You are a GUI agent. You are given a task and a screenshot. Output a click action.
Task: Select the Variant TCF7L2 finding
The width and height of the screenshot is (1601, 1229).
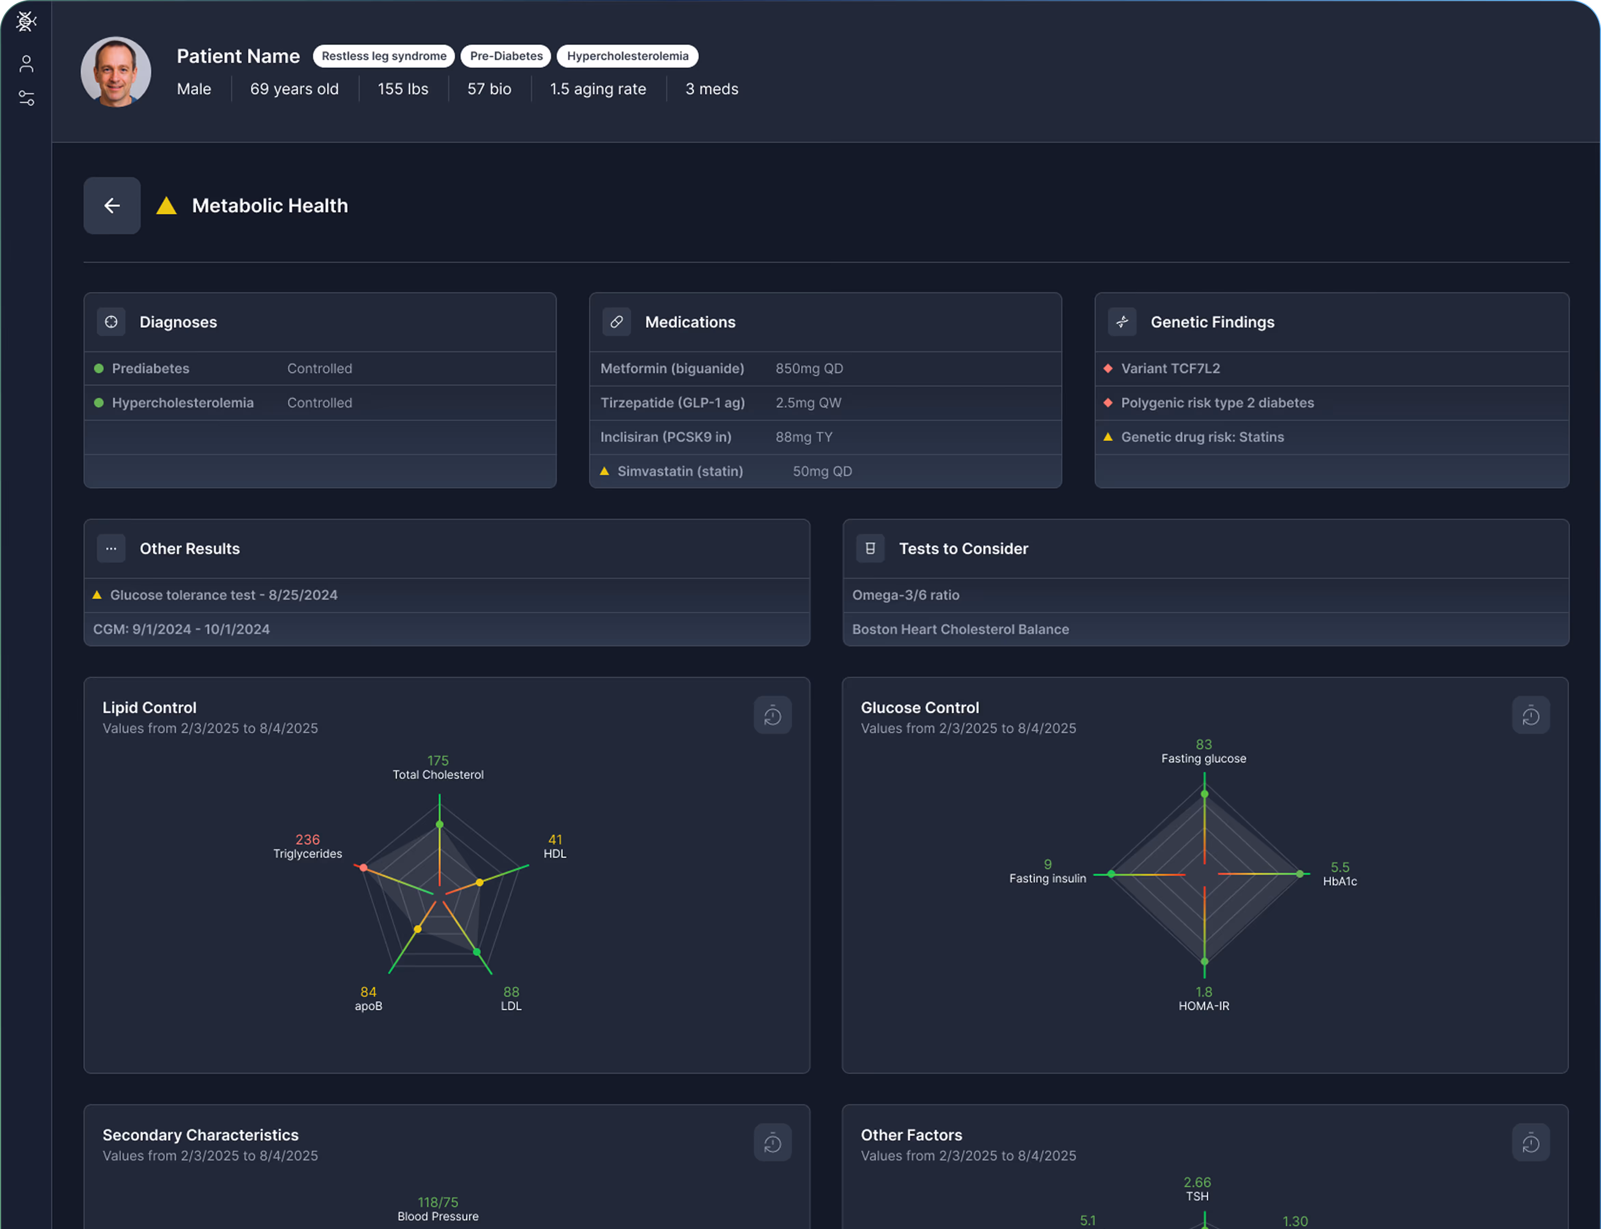click(x=1170, y=369)
